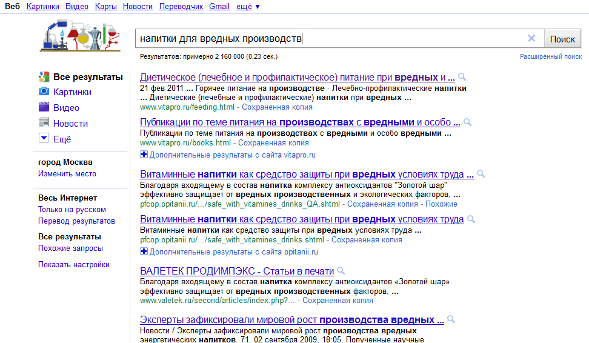Viewport: 589px width, 343px height.
Task: Open Gmail from top navigation bar
Action: [219, 7]
